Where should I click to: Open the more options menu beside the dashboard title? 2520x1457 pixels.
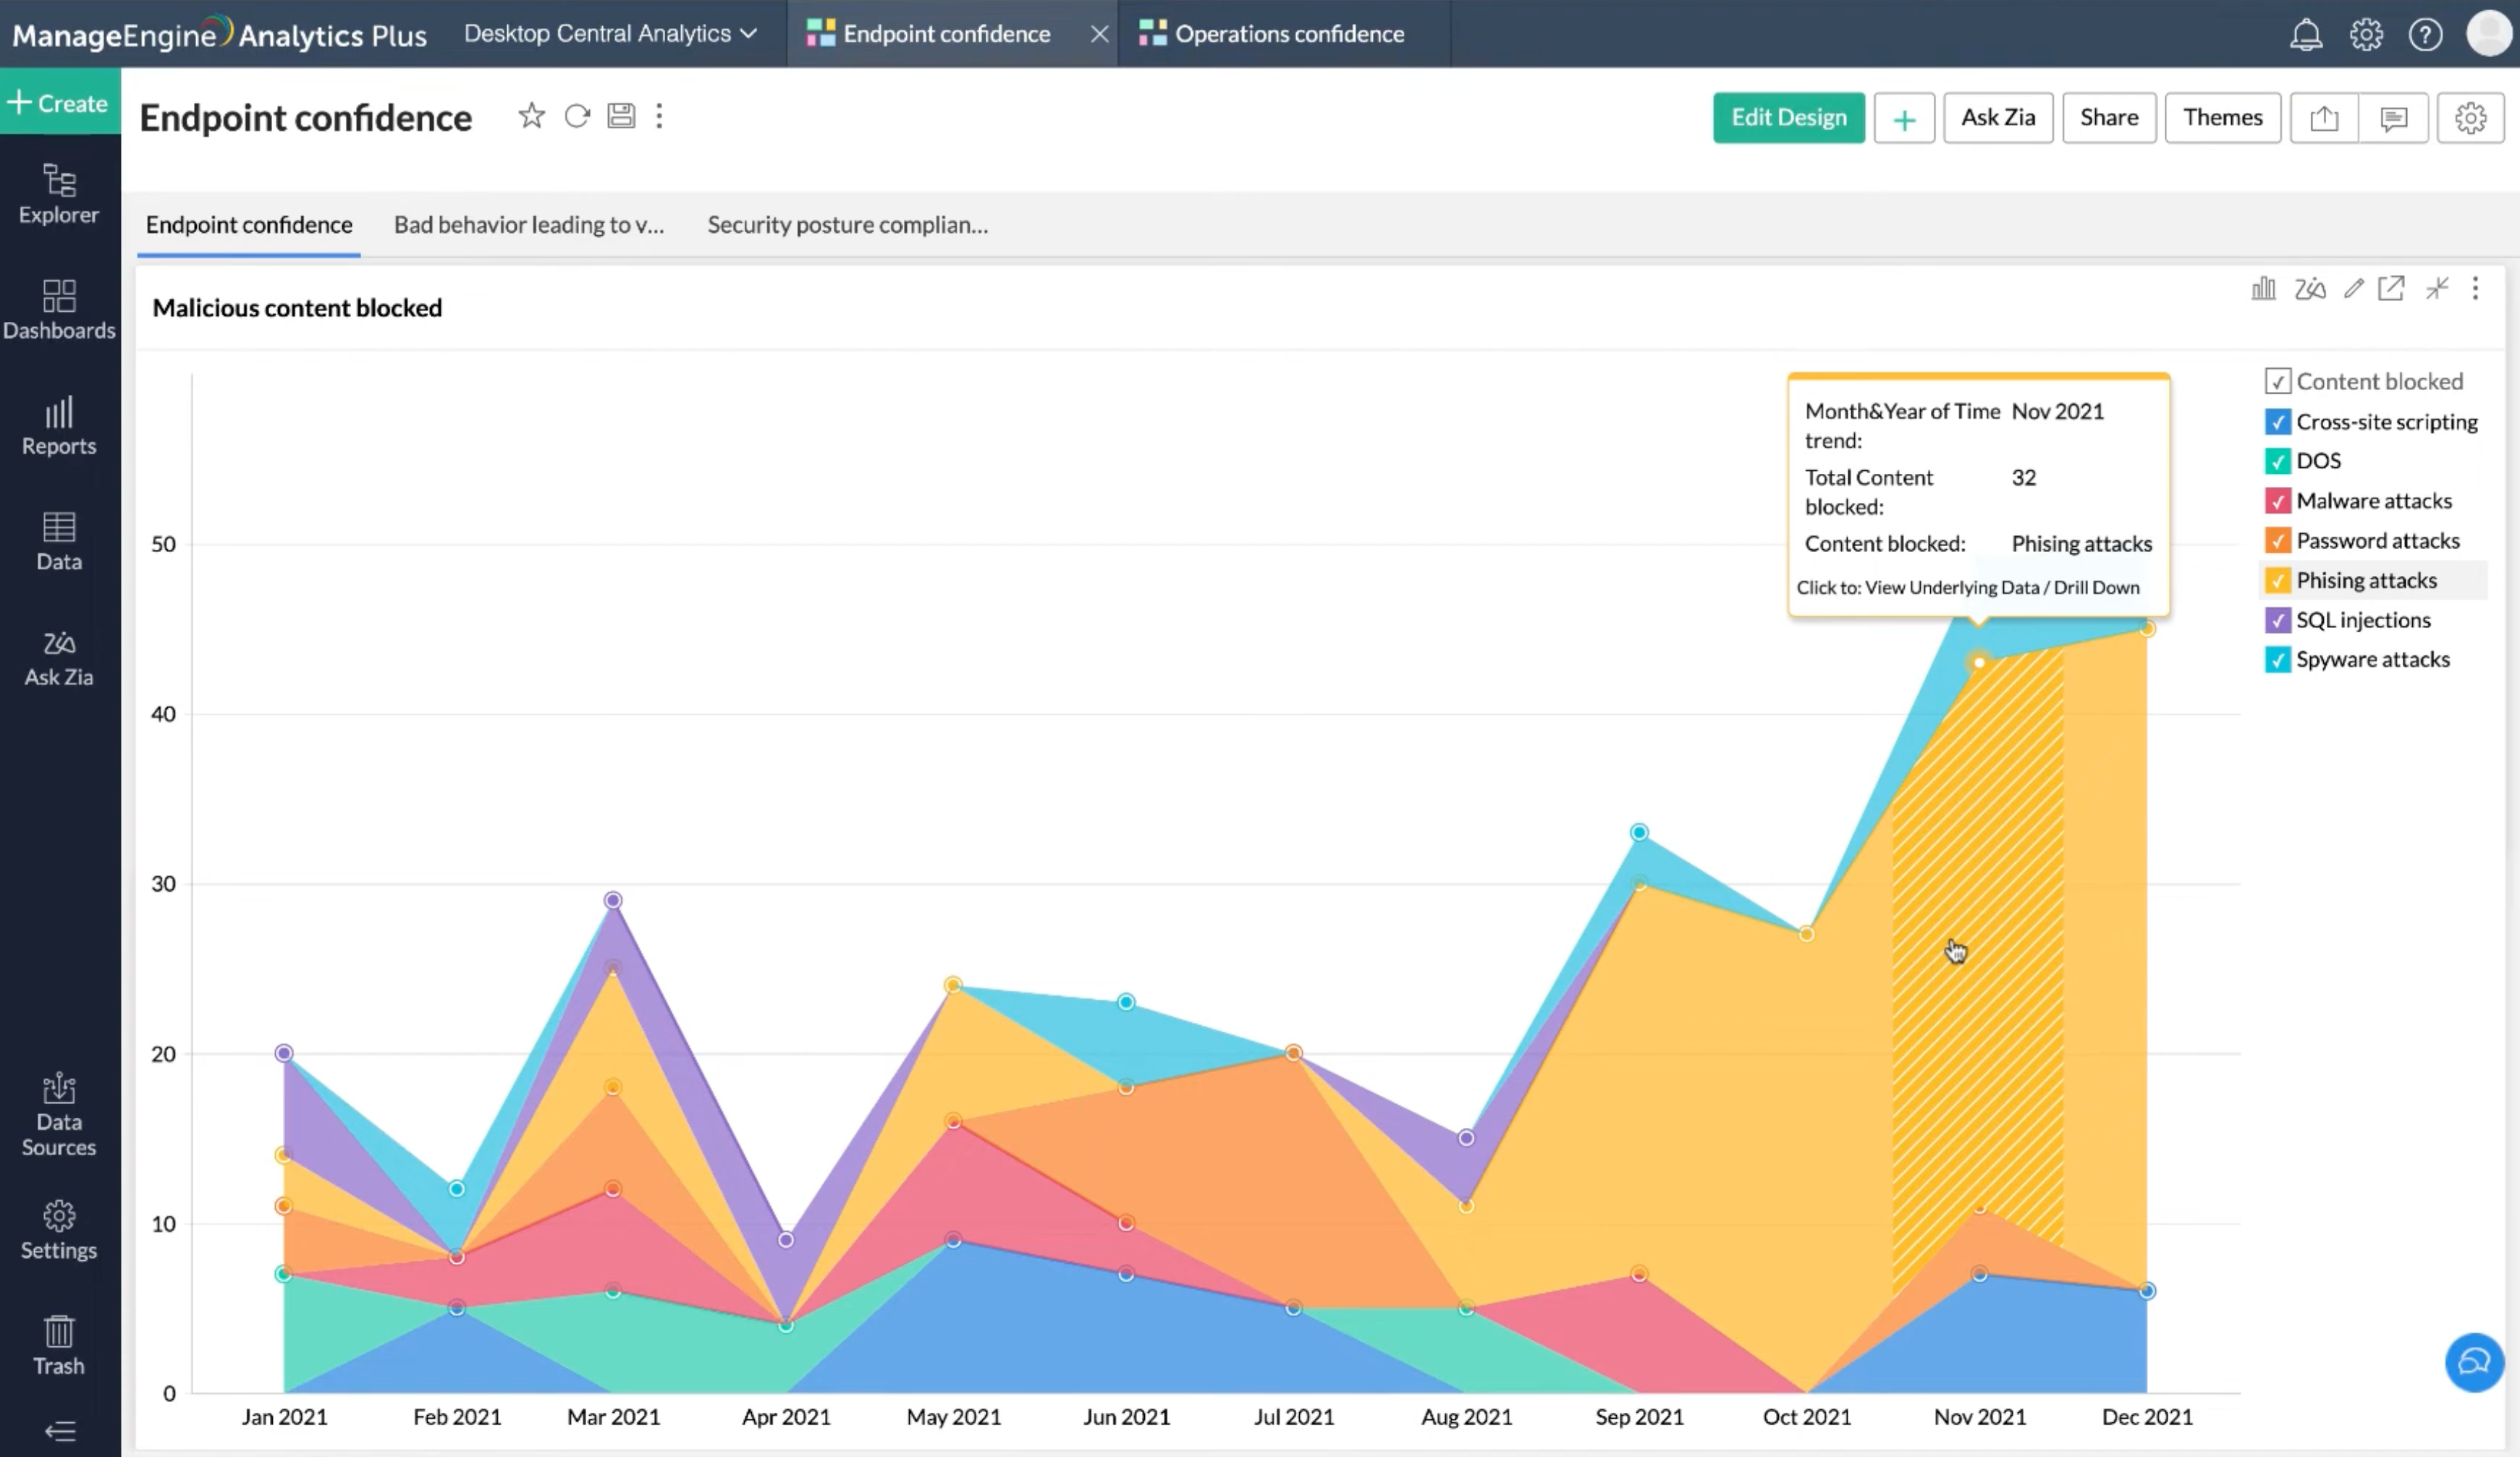659,116
